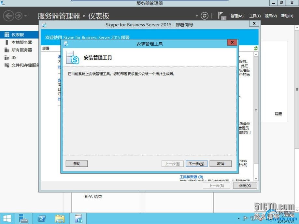
Task: Click Server Manager icon in window title bar
Action: (3, 3)
